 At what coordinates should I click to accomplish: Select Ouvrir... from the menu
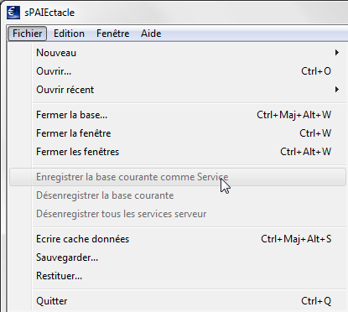178,71
